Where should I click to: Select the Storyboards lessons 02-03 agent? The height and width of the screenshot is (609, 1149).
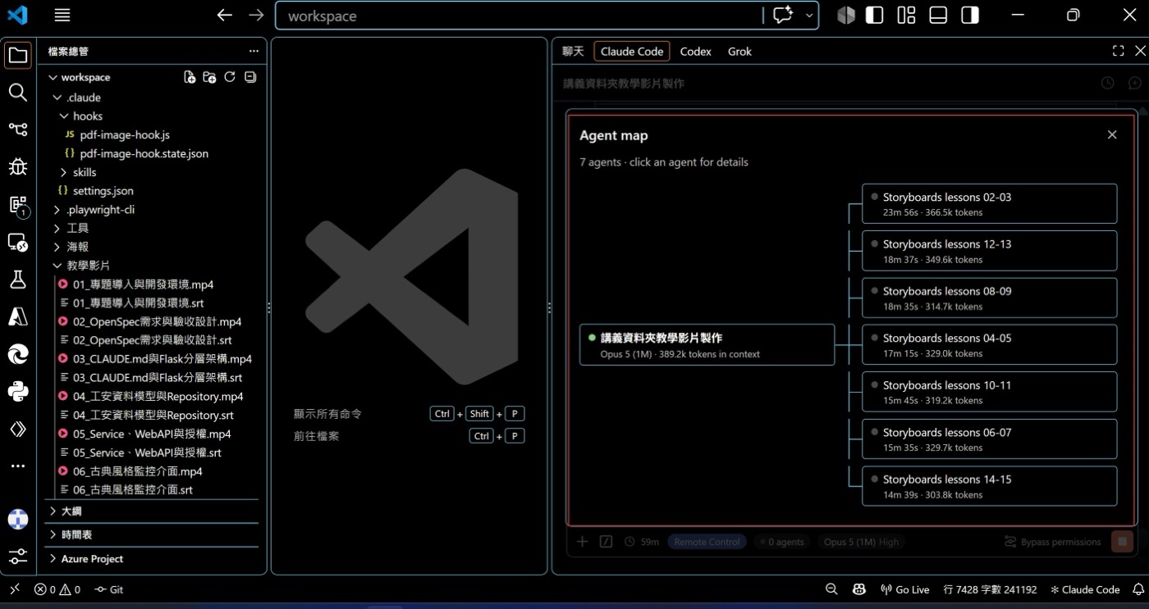989,204
